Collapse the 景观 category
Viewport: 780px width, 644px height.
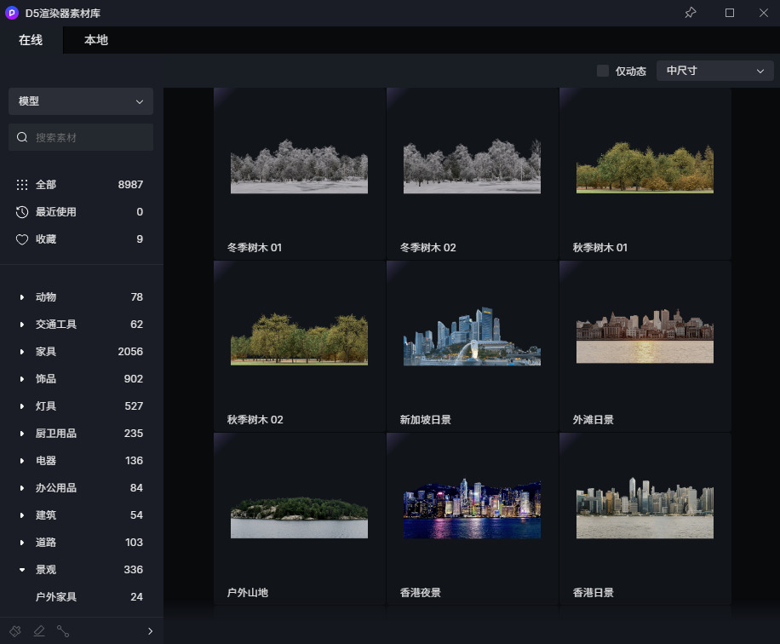point(22,570)
